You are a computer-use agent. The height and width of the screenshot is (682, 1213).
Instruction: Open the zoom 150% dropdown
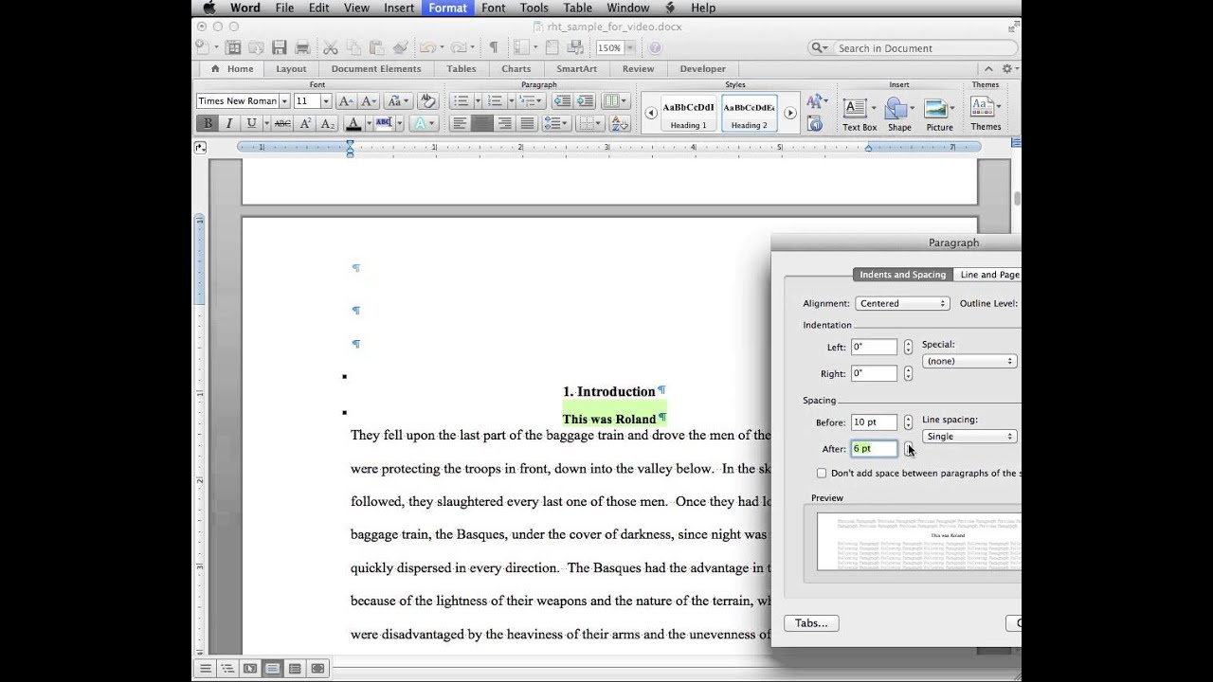(x=630, y=47)
